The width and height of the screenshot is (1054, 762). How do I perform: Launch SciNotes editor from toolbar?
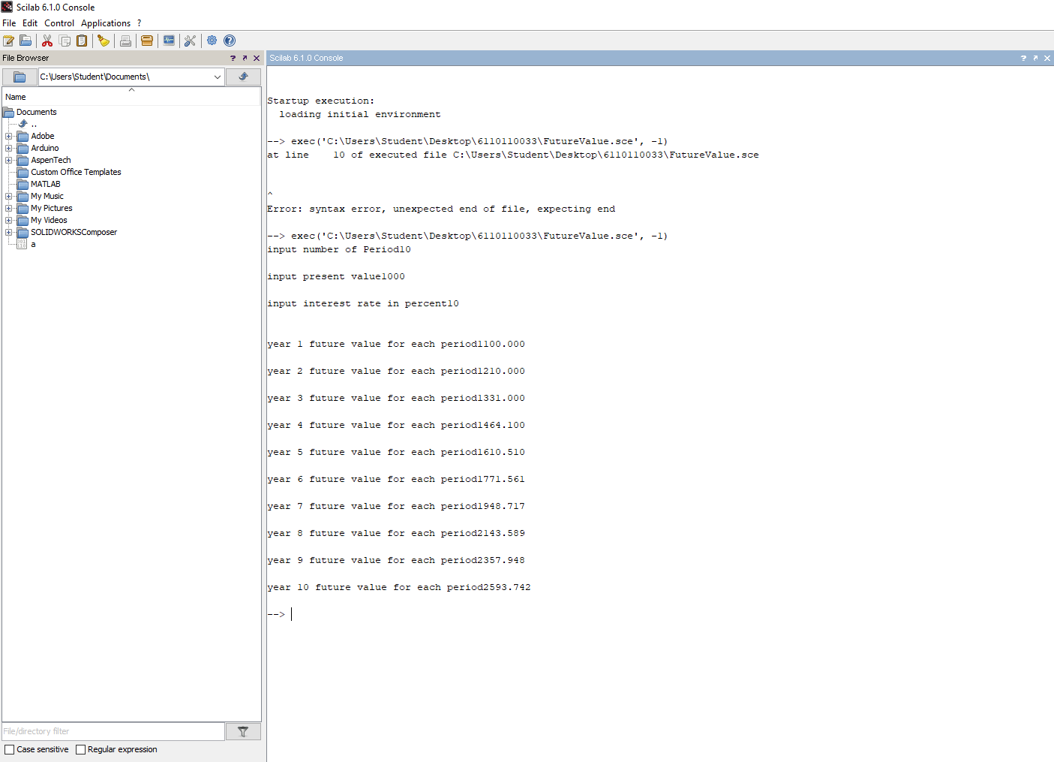coord(9,41)
